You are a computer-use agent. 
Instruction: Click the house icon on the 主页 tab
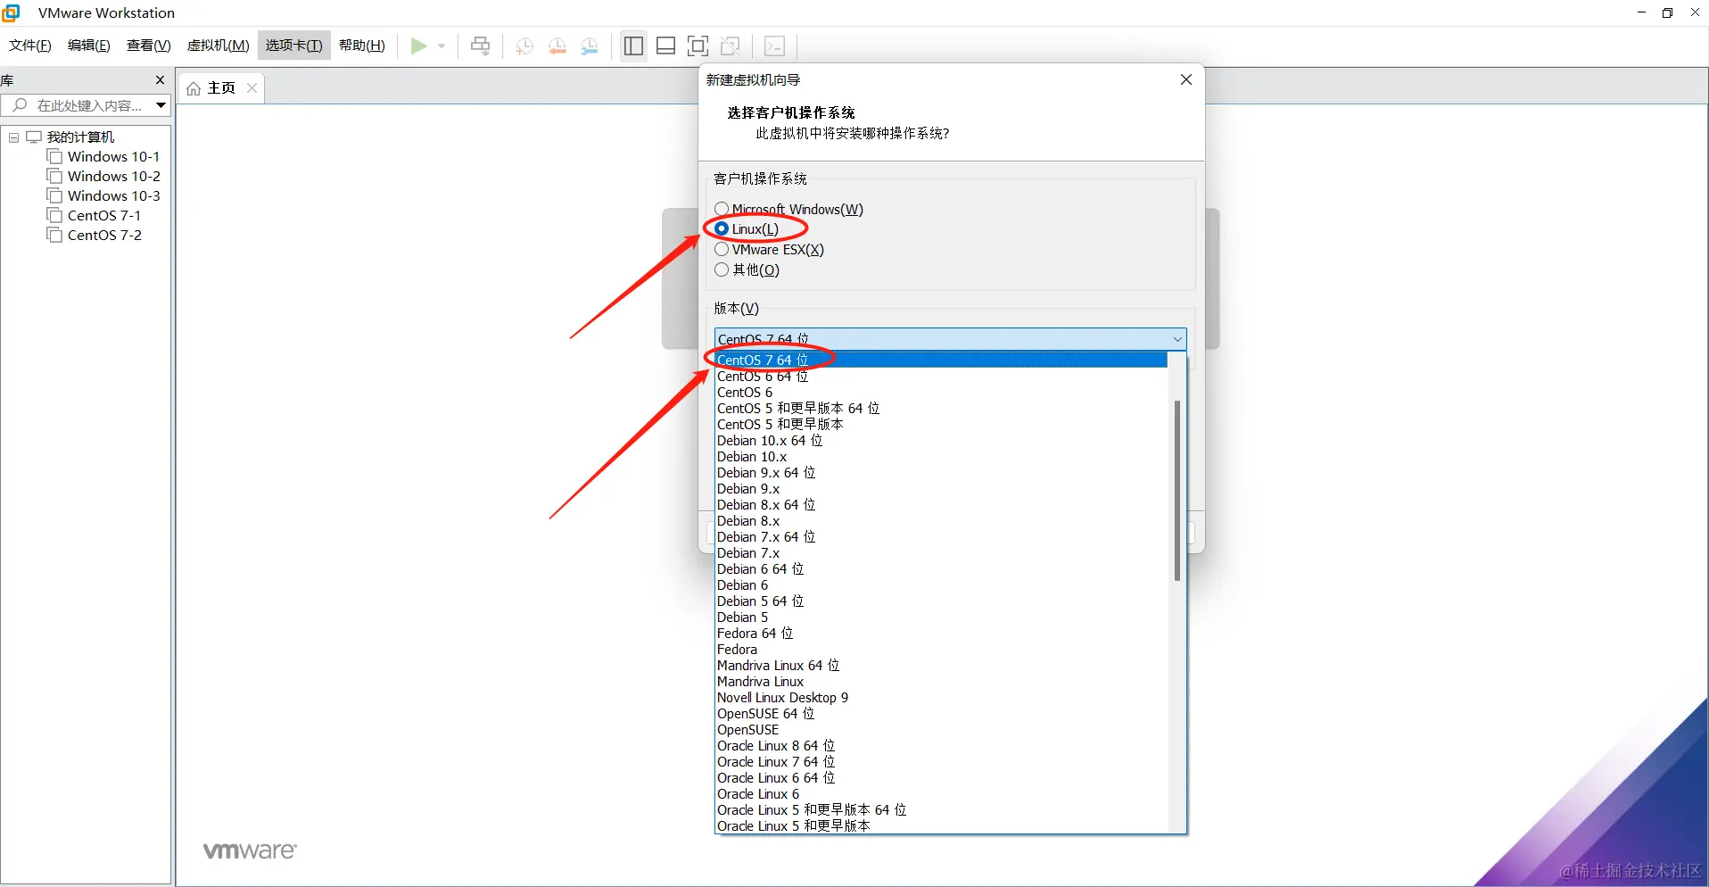[x=194, y=88]
